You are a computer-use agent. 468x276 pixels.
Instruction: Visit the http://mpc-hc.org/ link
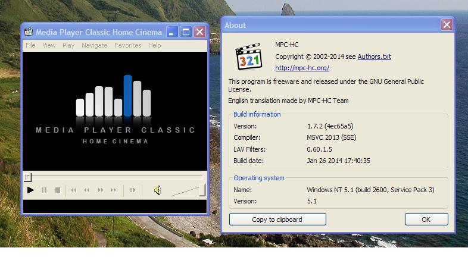(x=302, y=68)
